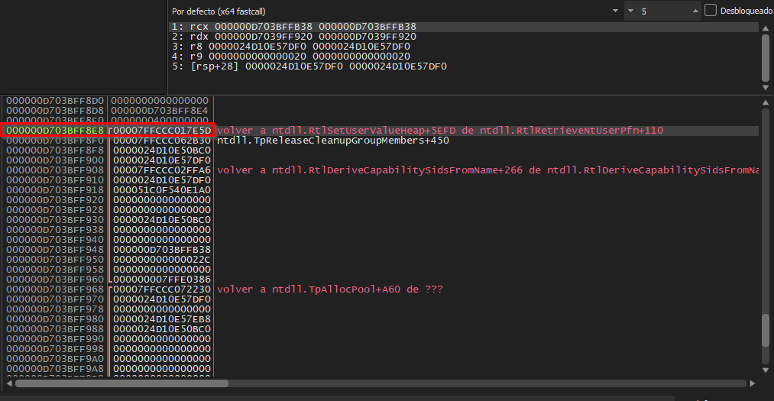774x401 pixels.
Task: Click the highlighted stack address 000000D703BFF8E8
Action: (x=53, y=131)
